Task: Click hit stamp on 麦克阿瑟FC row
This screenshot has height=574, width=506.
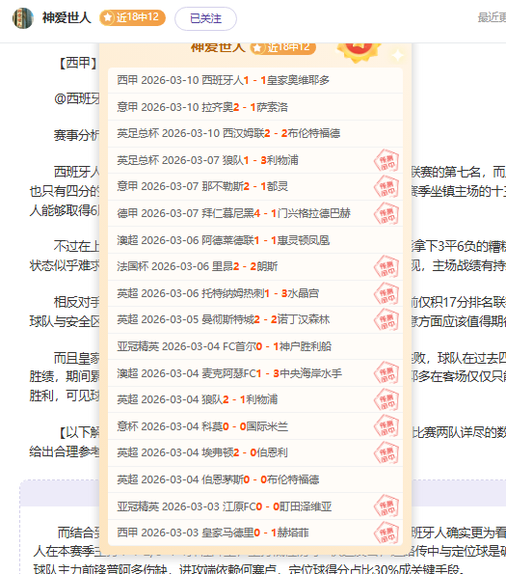Action: coord(386,373)
